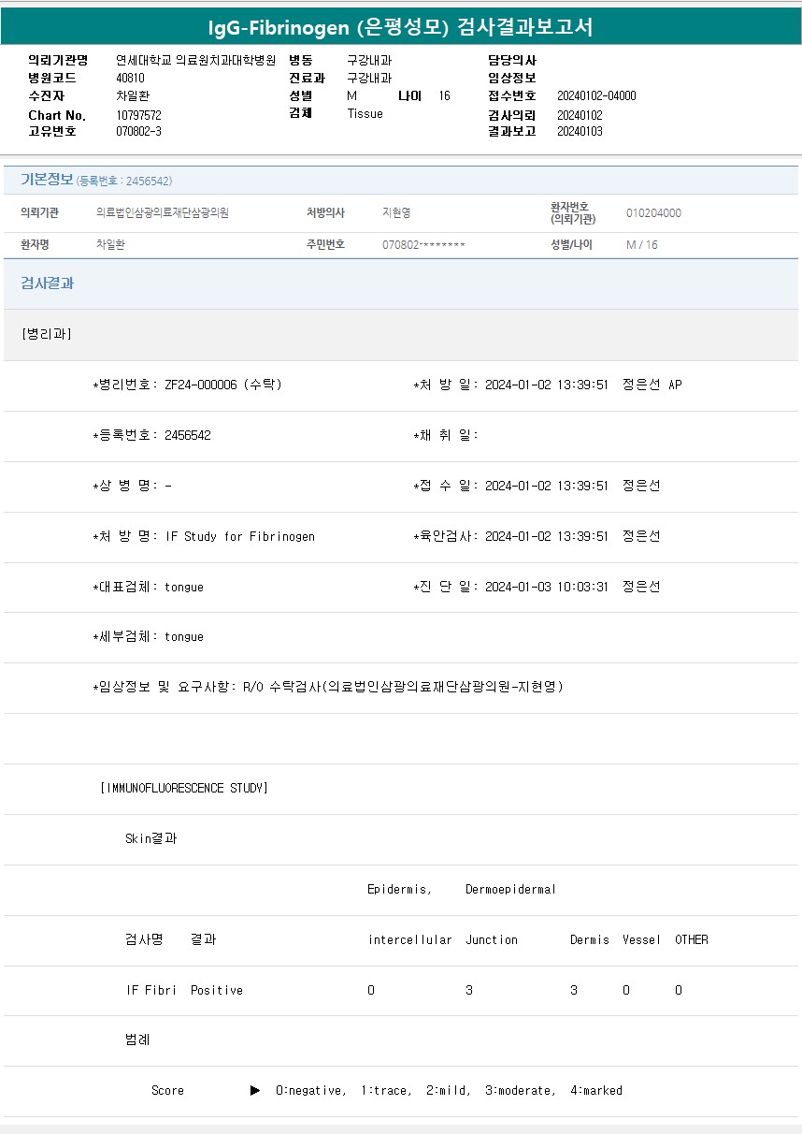Click the OTHER score 0 cell
Screen dimensions: 802x1134
pyautogui.click(x=679, y=990)
